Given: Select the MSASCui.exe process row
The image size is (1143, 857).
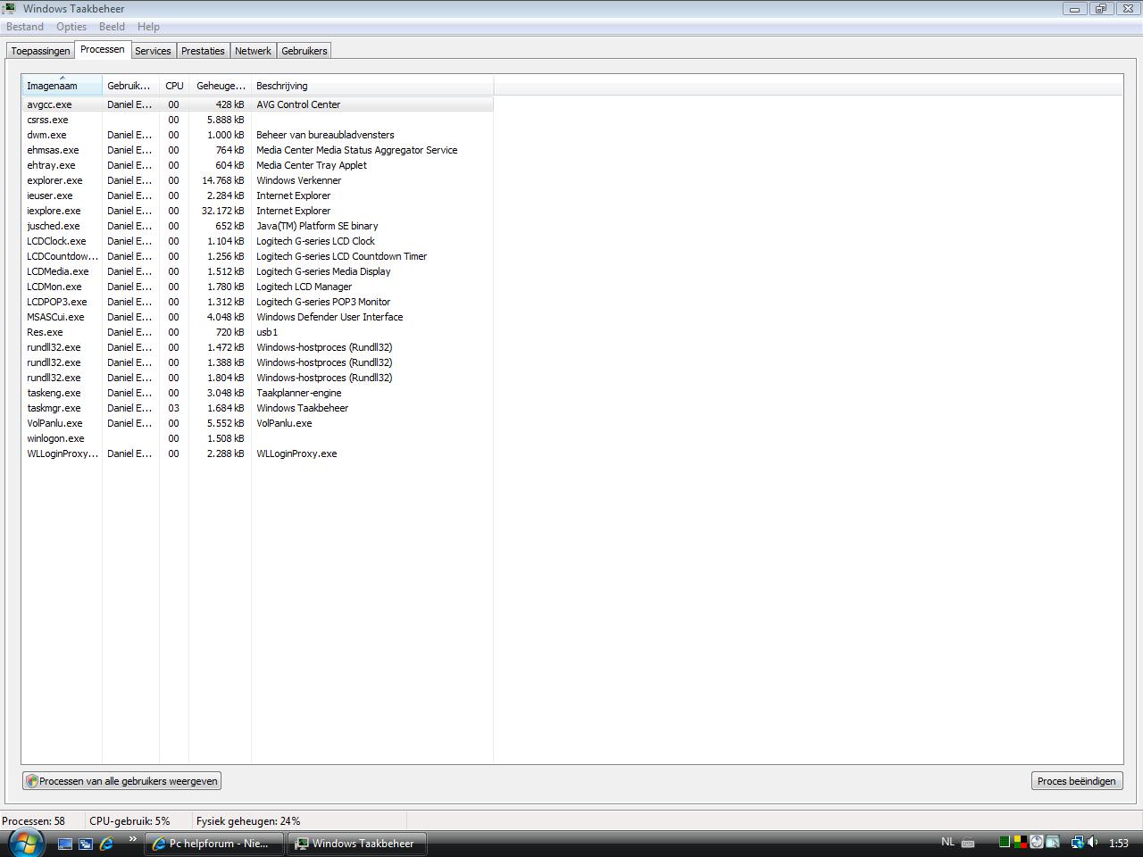Looking at the screenshot, I should coord(258,317).
